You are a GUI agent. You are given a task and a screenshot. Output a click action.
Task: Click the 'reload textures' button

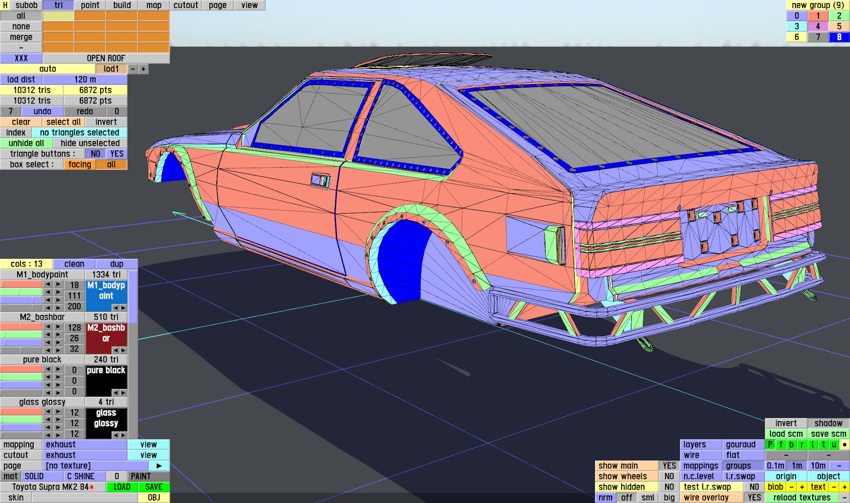click(801, 498)
